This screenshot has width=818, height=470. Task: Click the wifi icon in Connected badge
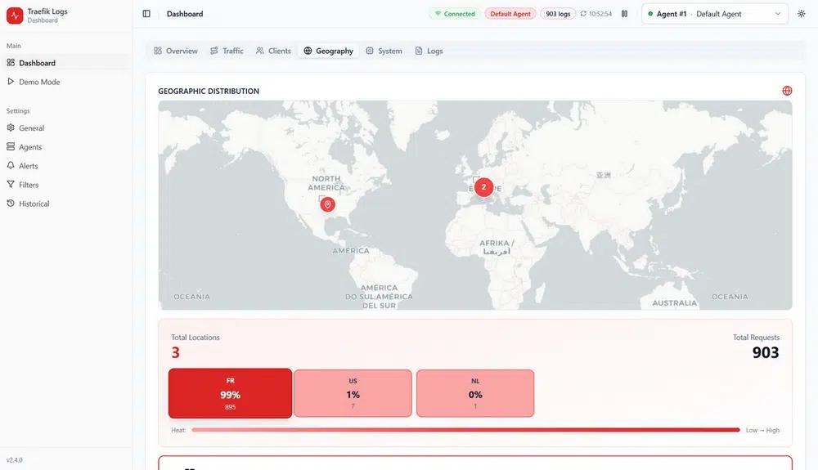pyautogui.click(x=438, y=14)
